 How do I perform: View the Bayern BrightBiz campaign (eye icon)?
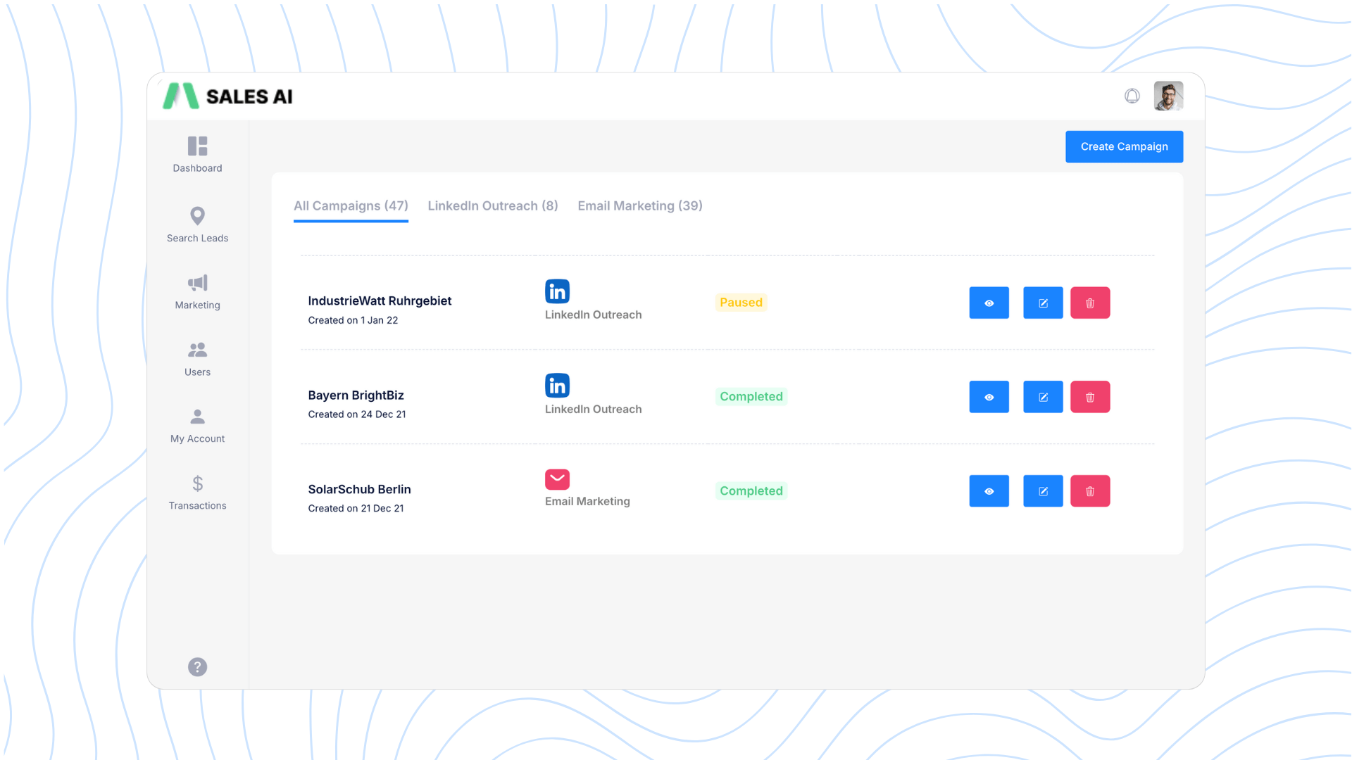pyautogui.click(x=989, y=397)
